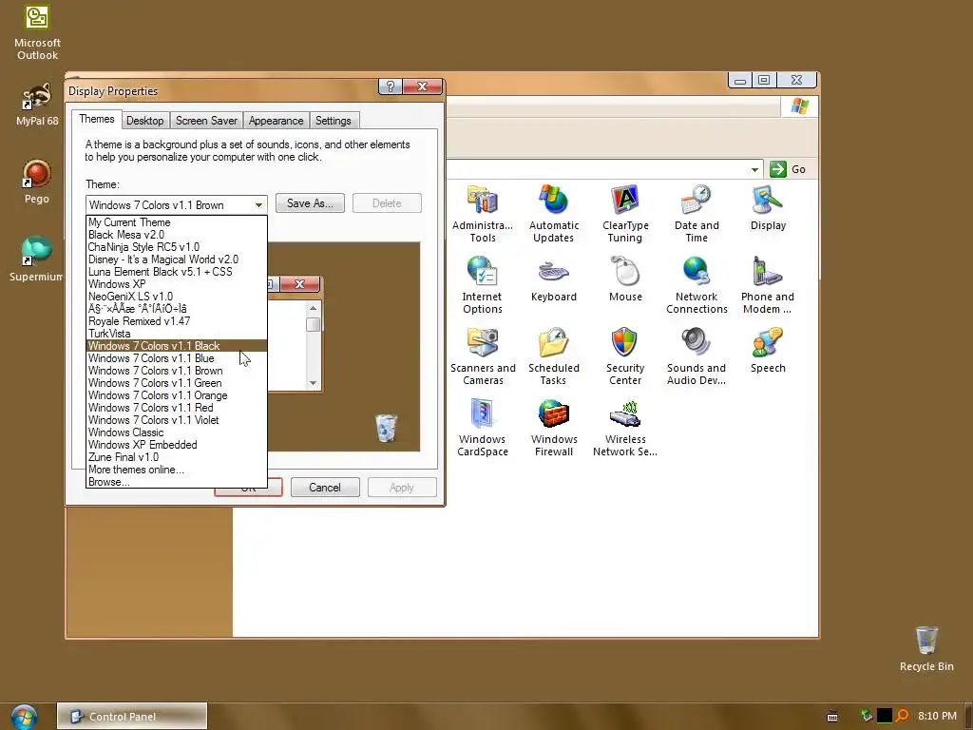Select Disney - It's a Magical World v2.0
The width and height of the screenshot is (973, 730).
pos(176,259)
